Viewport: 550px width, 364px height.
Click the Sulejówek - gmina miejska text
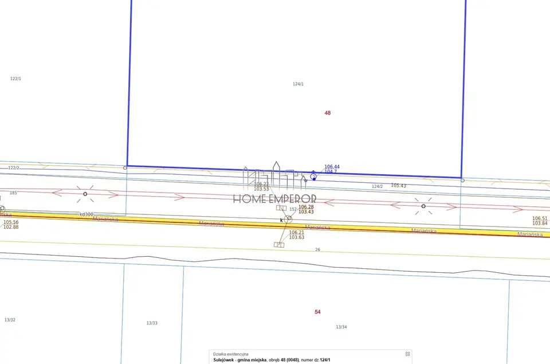(x=240, y=360)
